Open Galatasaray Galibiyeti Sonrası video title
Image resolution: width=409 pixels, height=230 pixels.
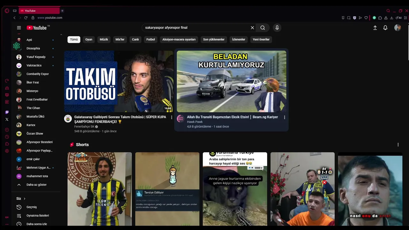[120, 119]
